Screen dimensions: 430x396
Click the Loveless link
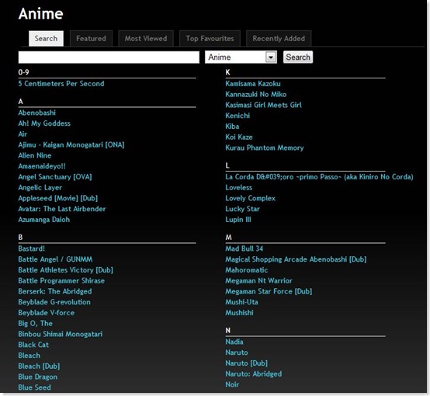point(239,188)
